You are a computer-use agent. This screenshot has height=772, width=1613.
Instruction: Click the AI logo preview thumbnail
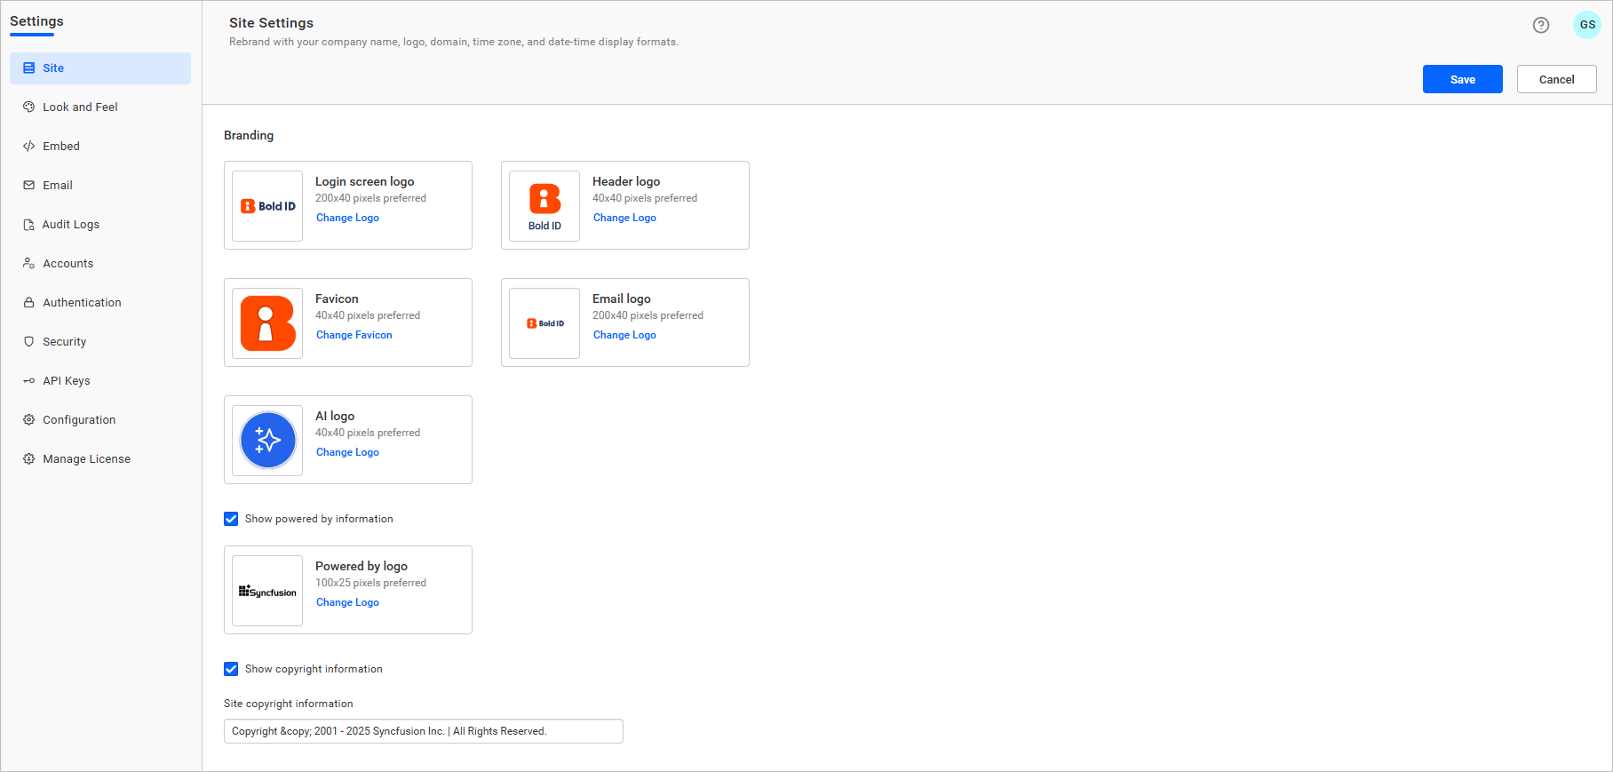tap(267, 440)
